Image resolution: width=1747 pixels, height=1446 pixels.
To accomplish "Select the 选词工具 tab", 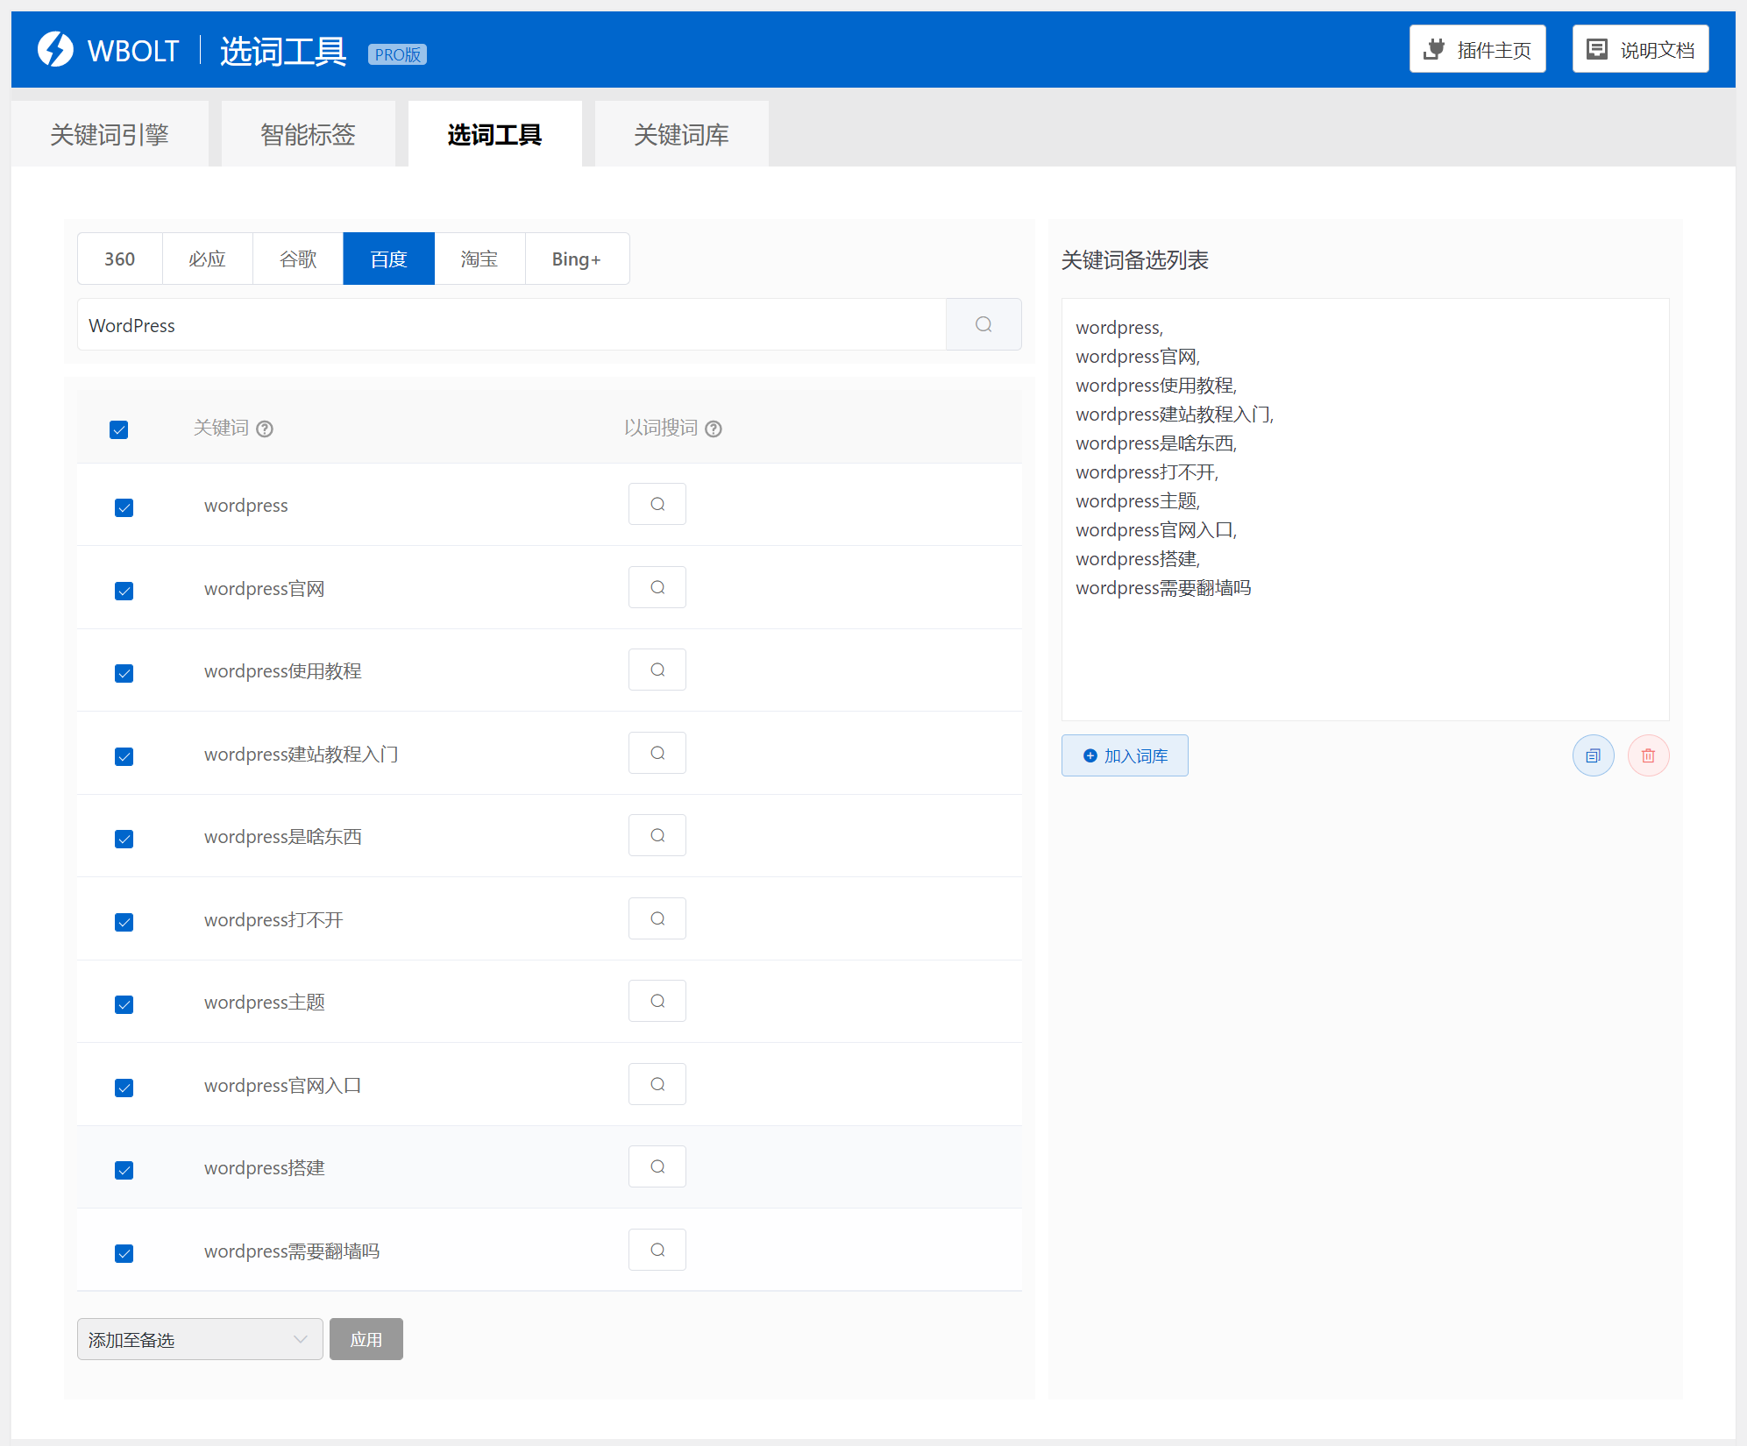I will 494,134.
